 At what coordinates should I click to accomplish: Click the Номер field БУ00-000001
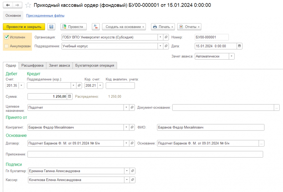[212, 37]
